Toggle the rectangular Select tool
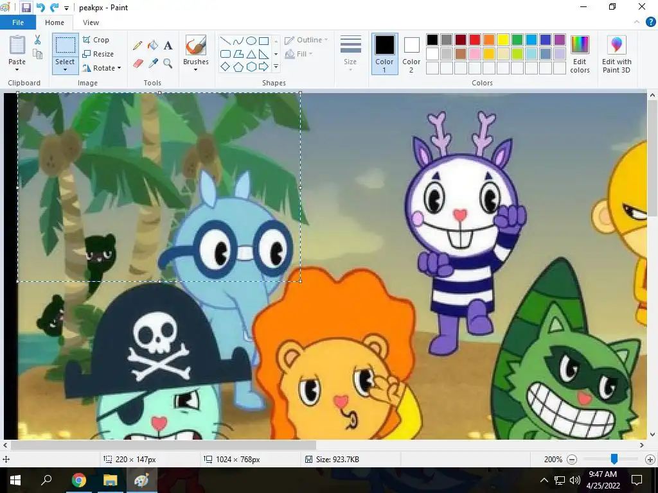The height and width of the screenshot is (493, 658). pyautogui.click(x=66, y=46)
